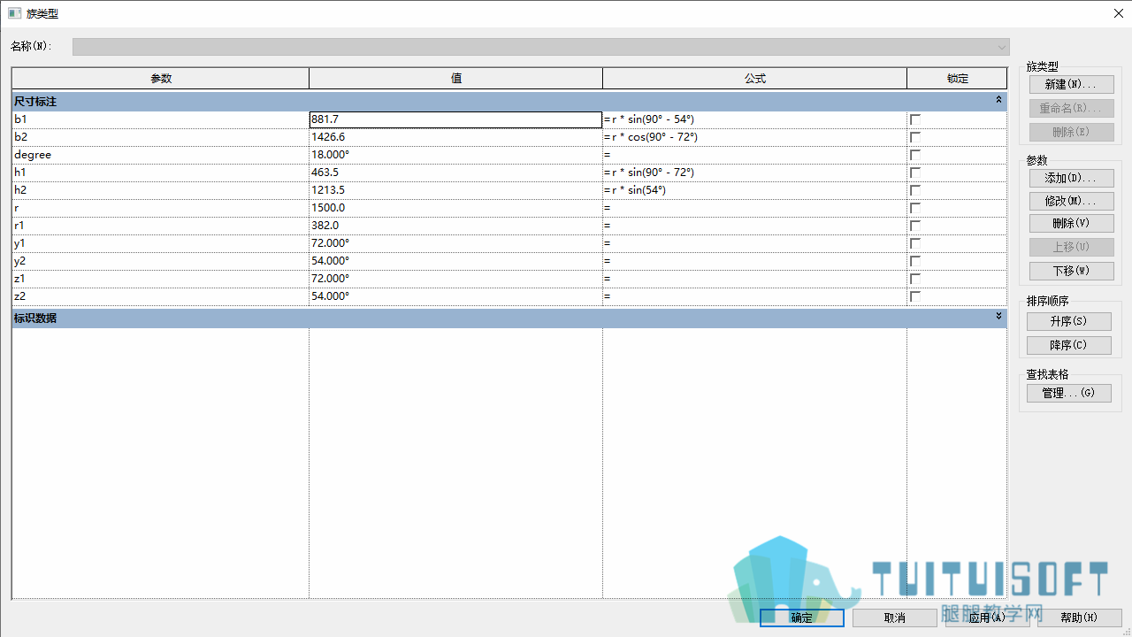1132x637 pixels.
Task: Toggle the lock checkbox for h2
Action: click(915, 190)
